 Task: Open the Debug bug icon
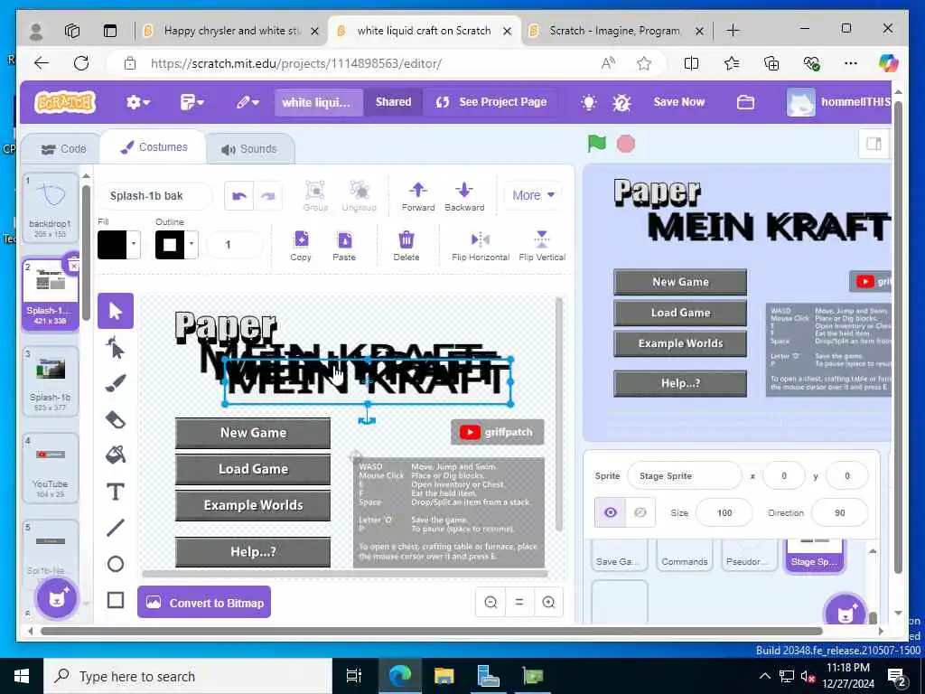point(621,103)
